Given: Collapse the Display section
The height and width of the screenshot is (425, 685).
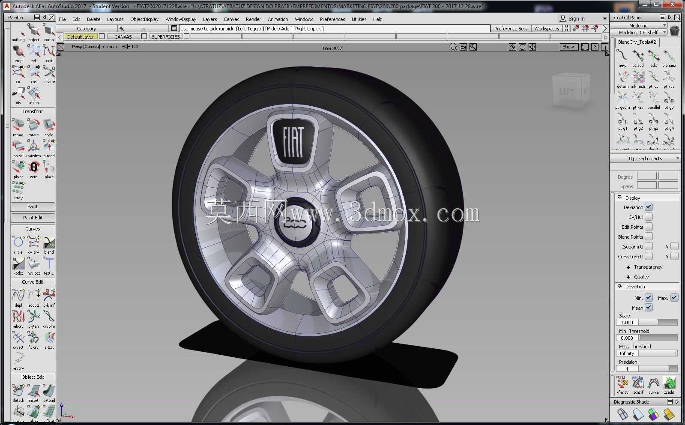Looking at the screenshot, I should tap(620, 198).
